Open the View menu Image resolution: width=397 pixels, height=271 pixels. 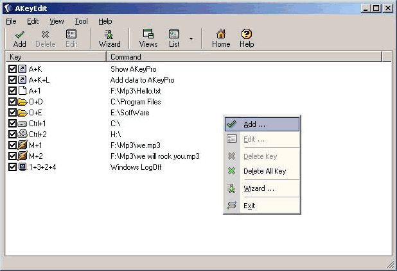click(57, 21)
